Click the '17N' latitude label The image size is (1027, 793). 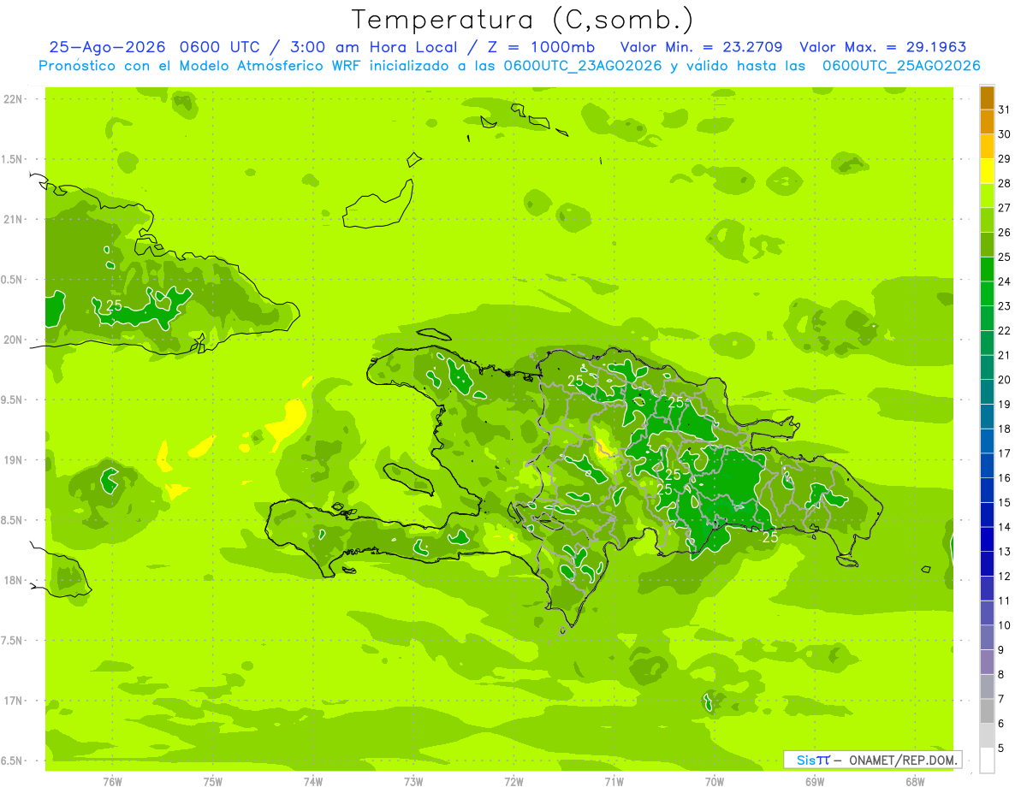point(12,701)
